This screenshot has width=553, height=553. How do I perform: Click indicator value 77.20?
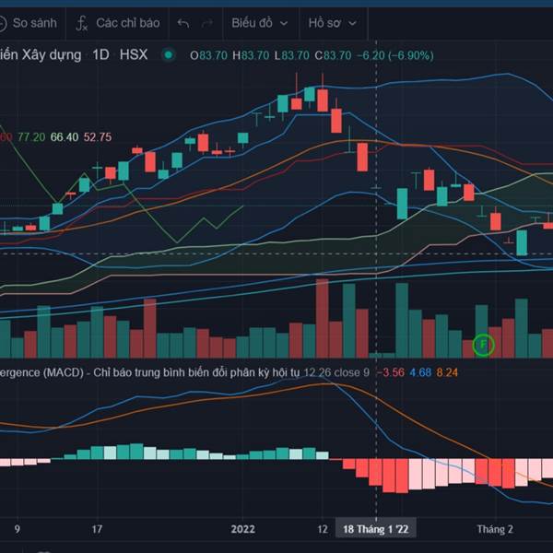(31, 136)
